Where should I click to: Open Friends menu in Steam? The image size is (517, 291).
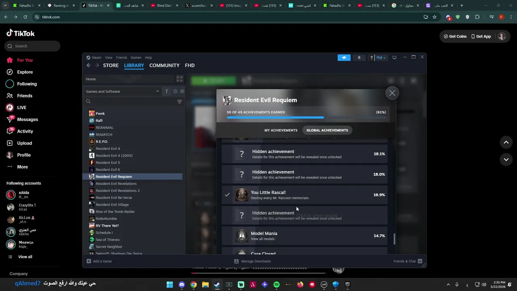click(x=122, y=57)
